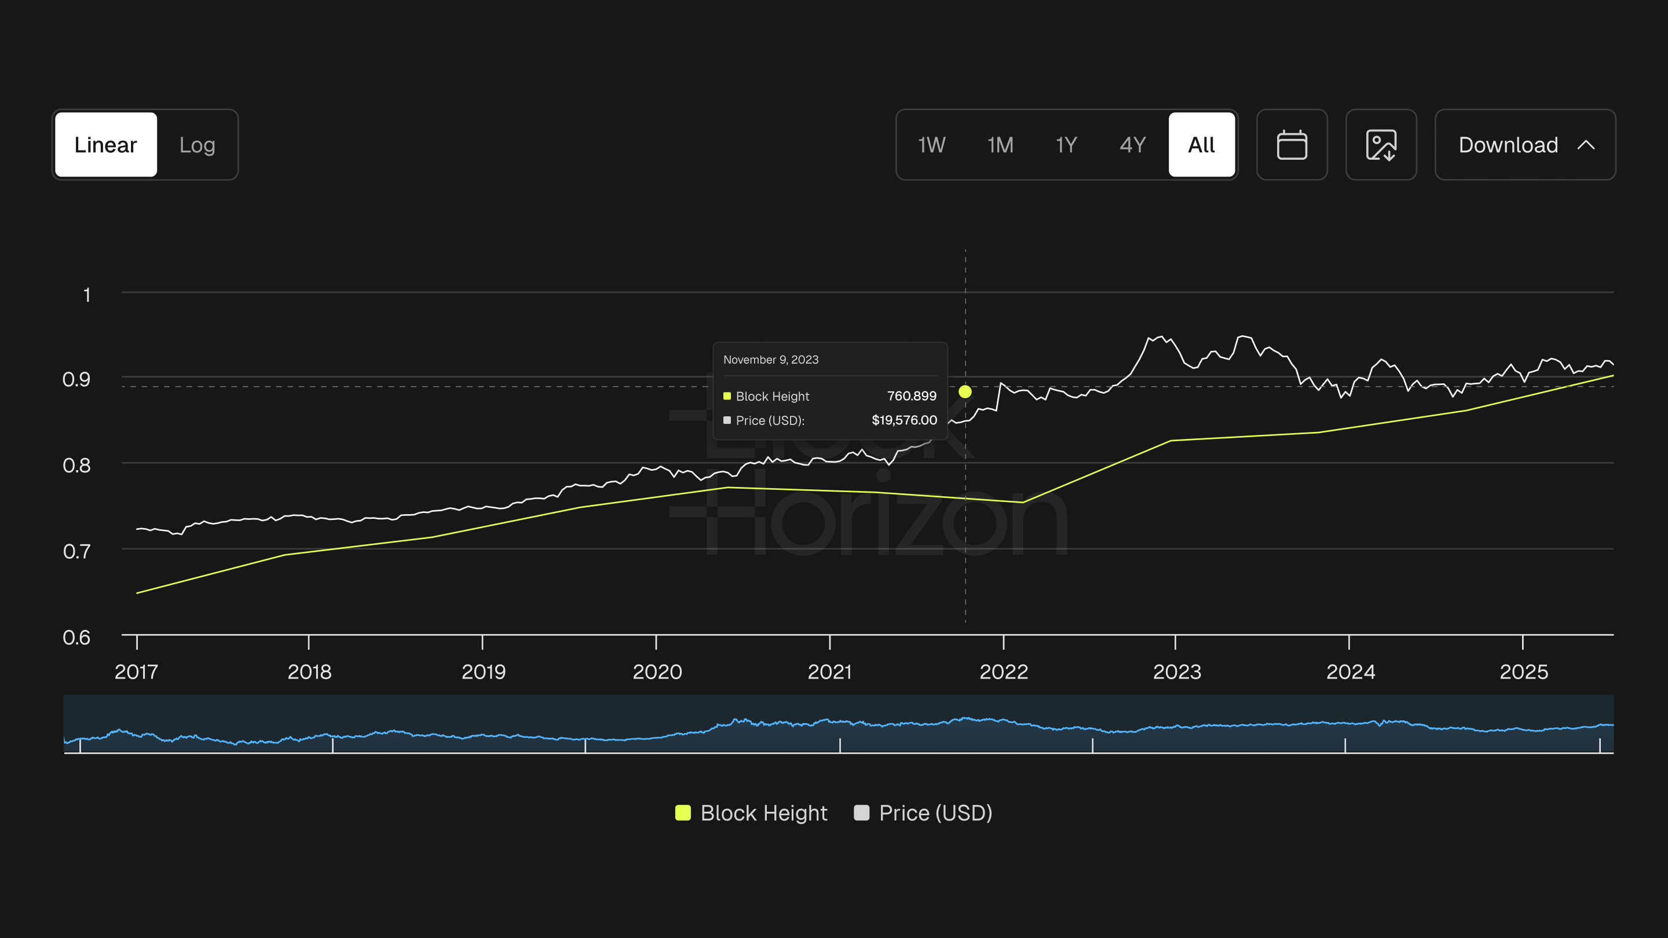Choose the 4Y range
The width and height of the screenshot is (1668, 938).
click(1132, 144)
